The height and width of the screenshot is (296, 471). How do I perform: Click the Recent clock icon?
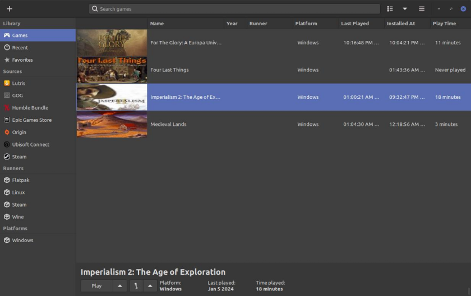pyautogui.click(x=7, y=48)
